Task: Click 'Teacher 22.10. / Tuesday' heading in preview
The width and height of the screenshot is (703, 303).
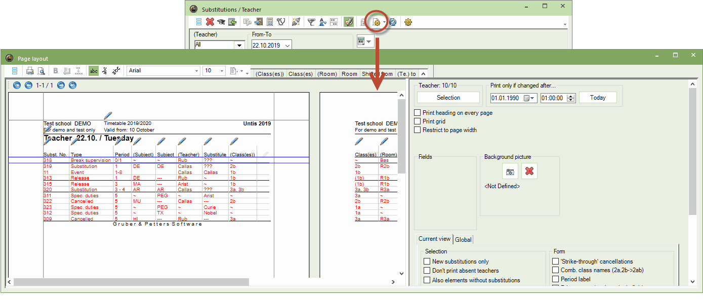Action: [x=89, y=138]
